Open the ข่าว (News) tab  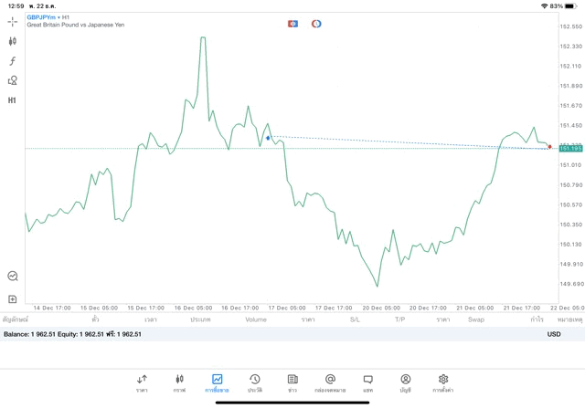(x=292, y=383)
